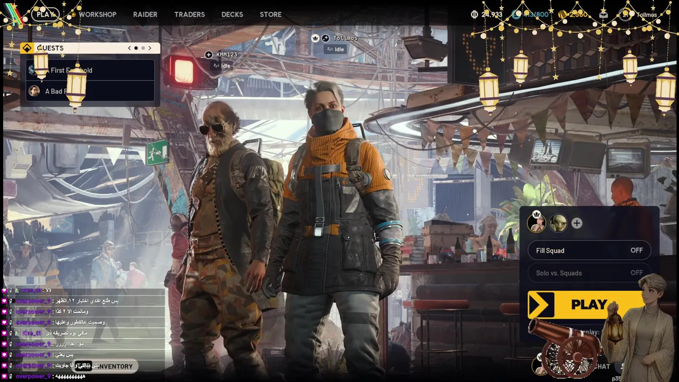The width and height of the screenshot is (679, 382).
Task: Select the second quests page dot
Action: (143, 48)
